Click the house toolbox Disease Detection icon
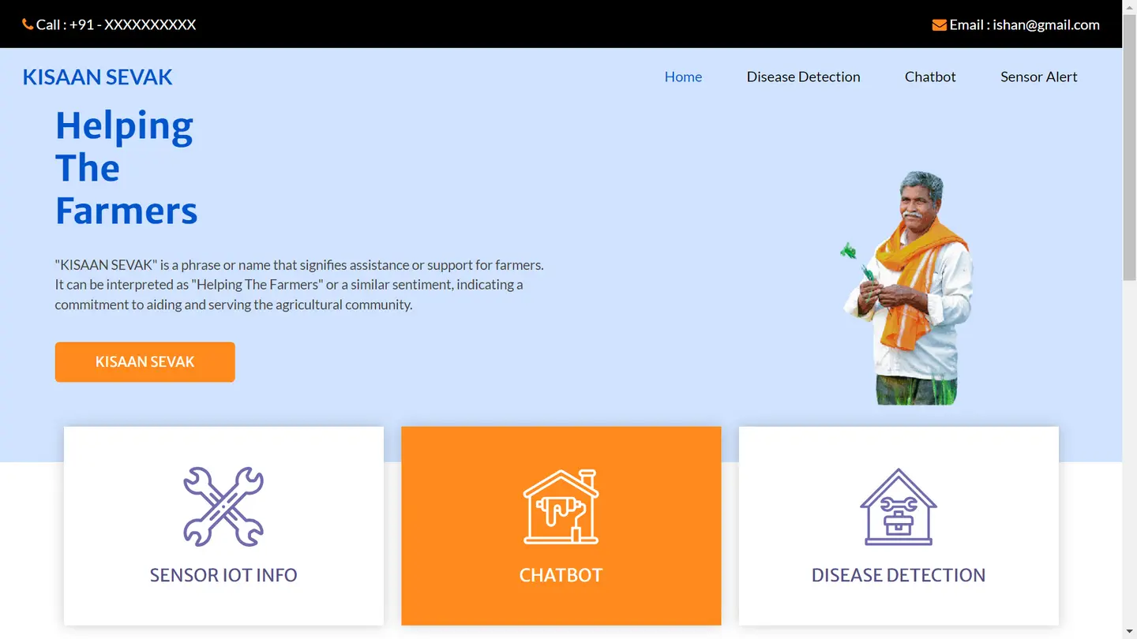Viewport: 1137px width, 639px height. coord(899,506)
